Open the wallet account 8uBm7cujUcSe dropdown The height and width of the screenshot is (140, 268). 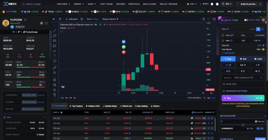coord(249,4)
